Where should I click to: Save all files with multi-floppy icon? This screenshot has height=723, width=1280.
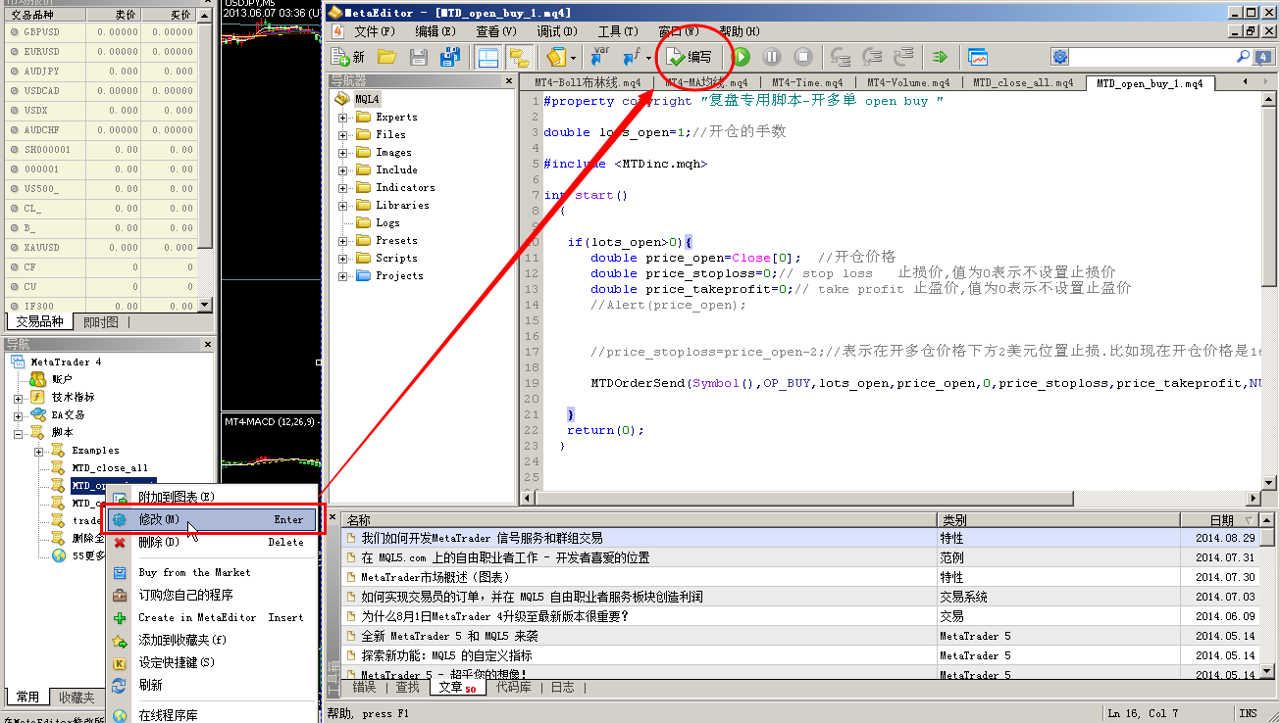tap(450, 57)
